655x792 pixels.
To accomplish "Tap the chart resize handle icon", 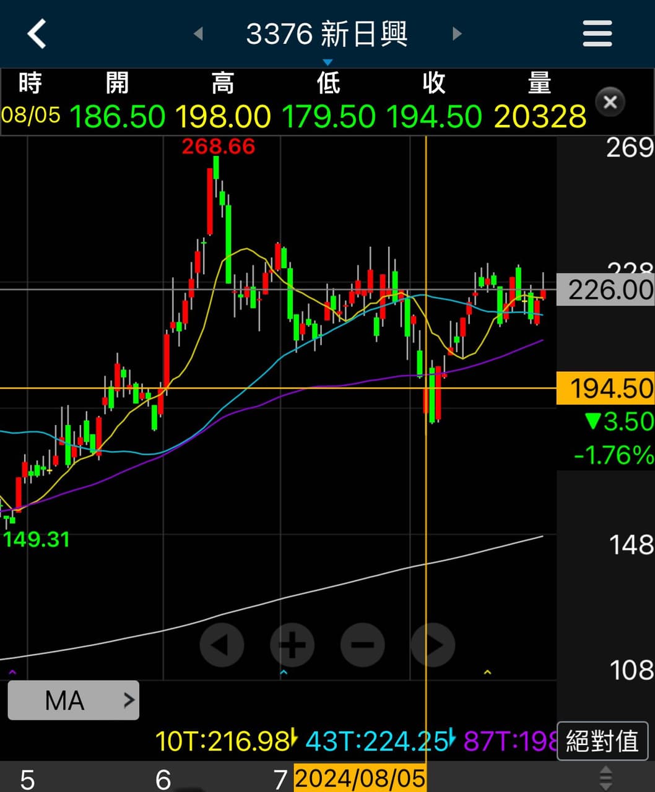I will pos(606,777).
